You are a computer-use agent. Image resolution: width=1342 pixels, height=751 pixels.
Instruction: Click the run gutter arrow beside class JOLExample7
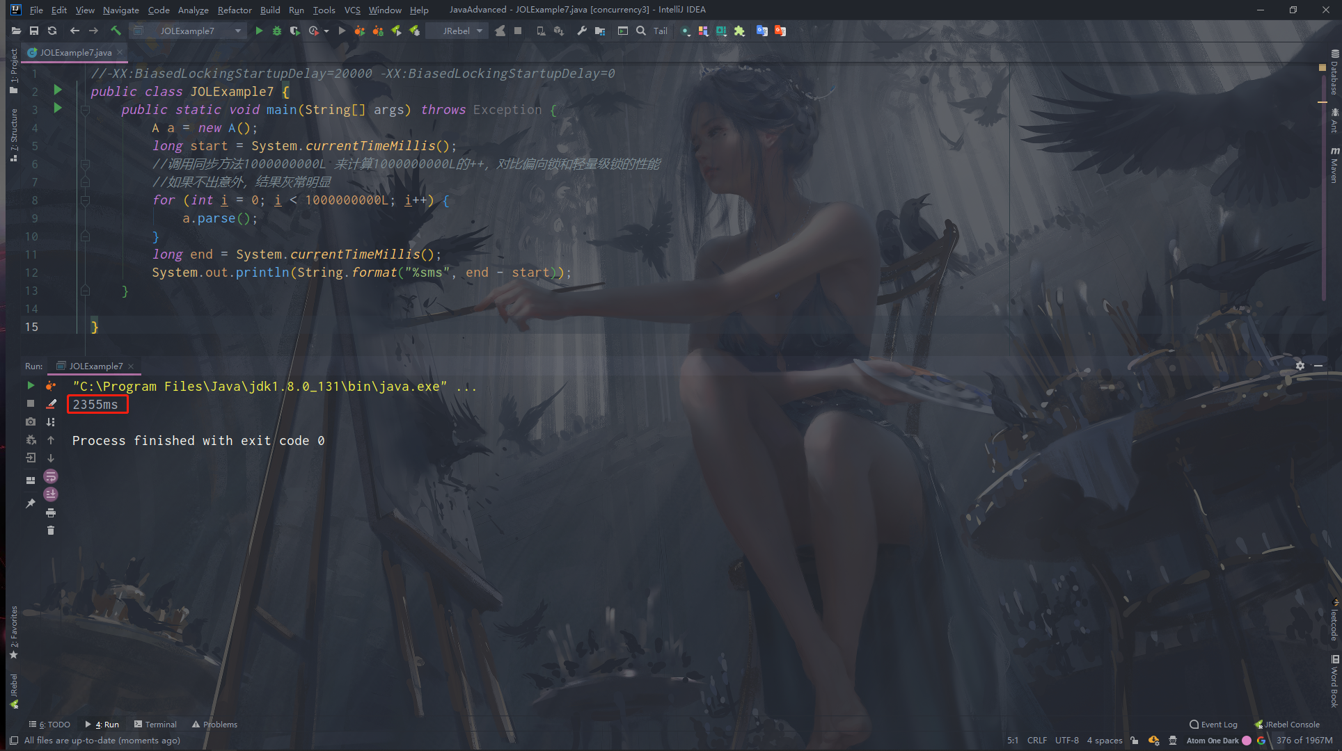[58, 90]
